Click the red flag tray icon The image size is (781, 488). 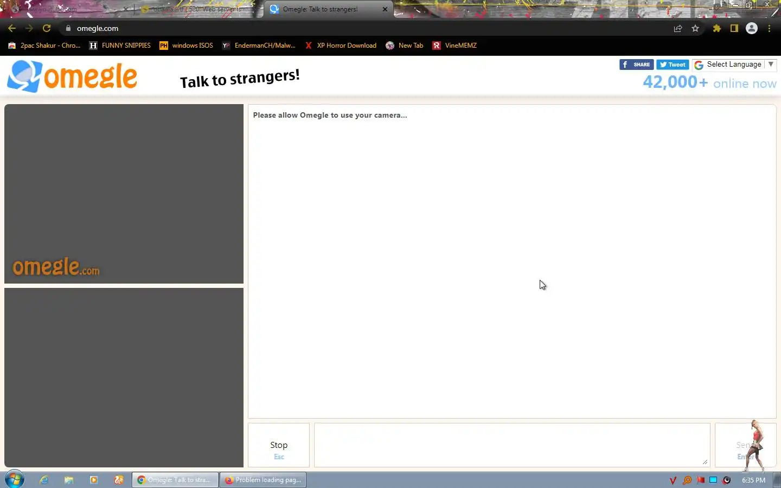pos(700,480)
